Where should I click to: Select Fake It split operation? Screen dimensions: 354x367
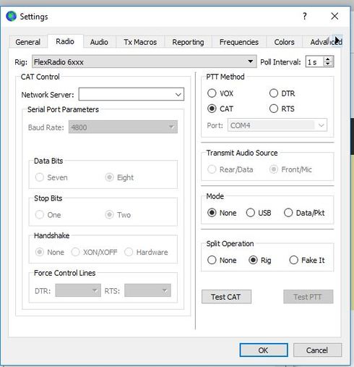294,260
